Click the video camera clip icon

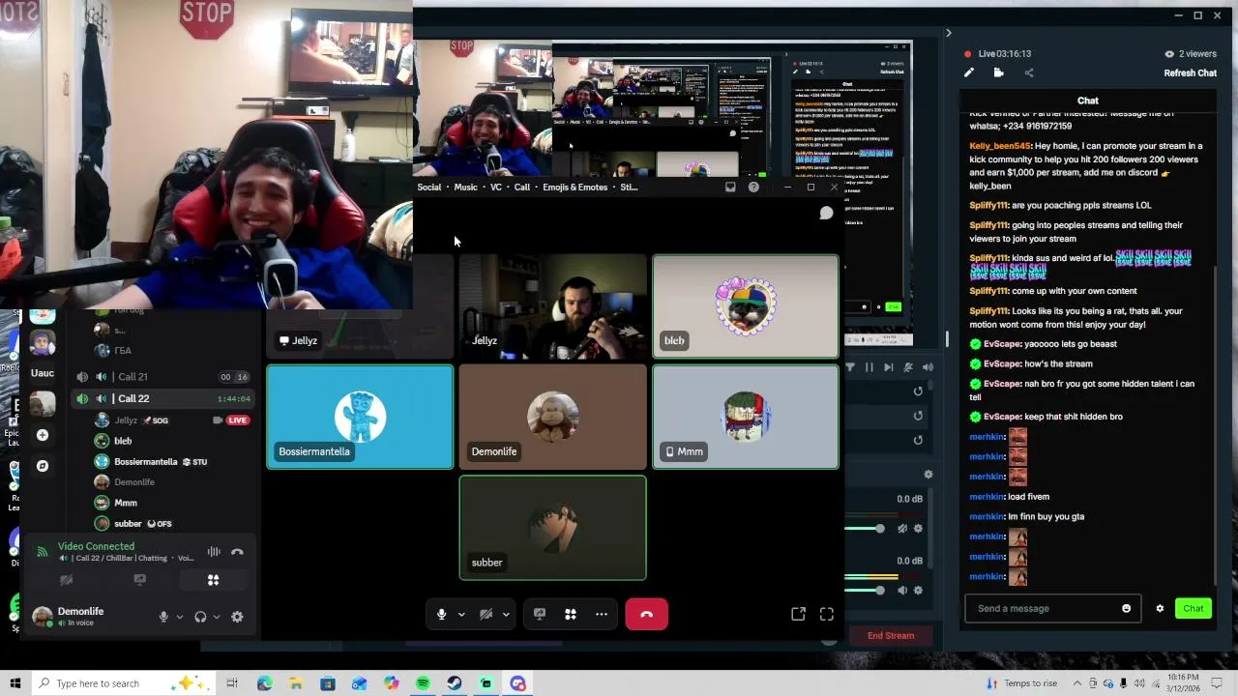tap(998, 72)
